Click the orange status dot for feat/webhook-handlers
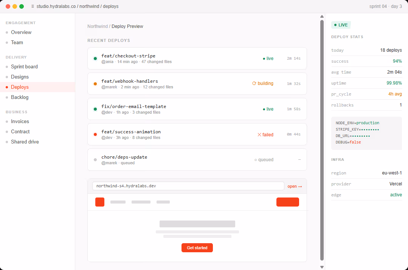The image size is (408, 270). coord(95,84)
